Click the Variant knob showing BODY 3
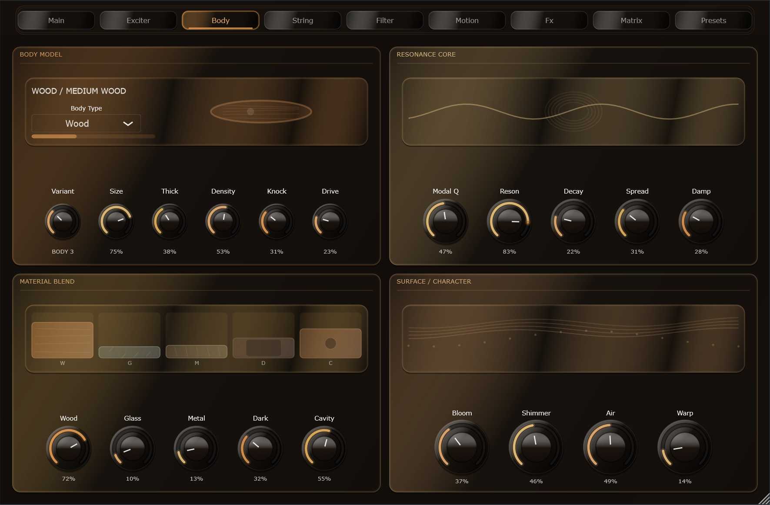Viewport: 770px width, 505px height. pos(63,221)
